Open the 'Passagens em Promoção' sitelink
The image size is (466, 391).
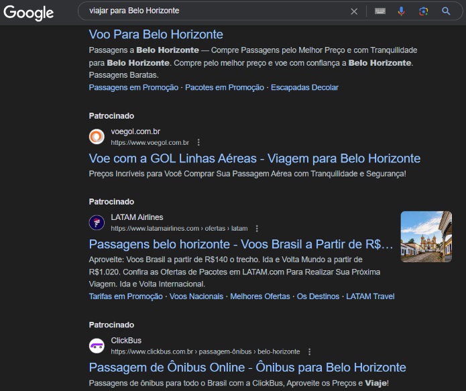pyautogui.click(x=133, y=87)
